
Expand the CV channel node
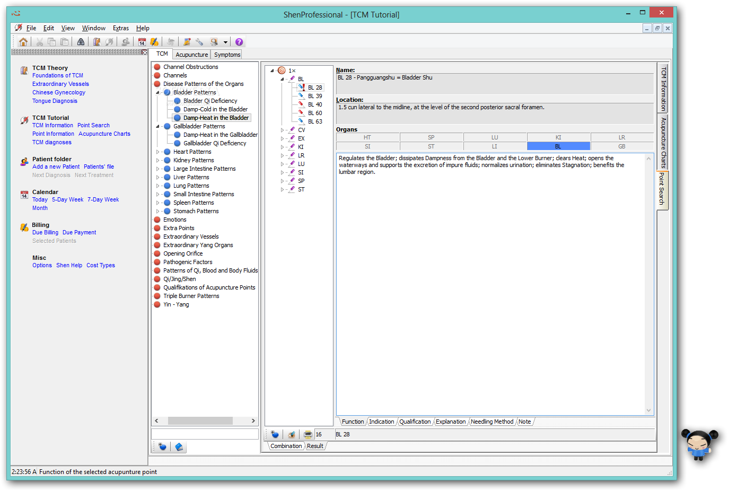pos(282,130)
